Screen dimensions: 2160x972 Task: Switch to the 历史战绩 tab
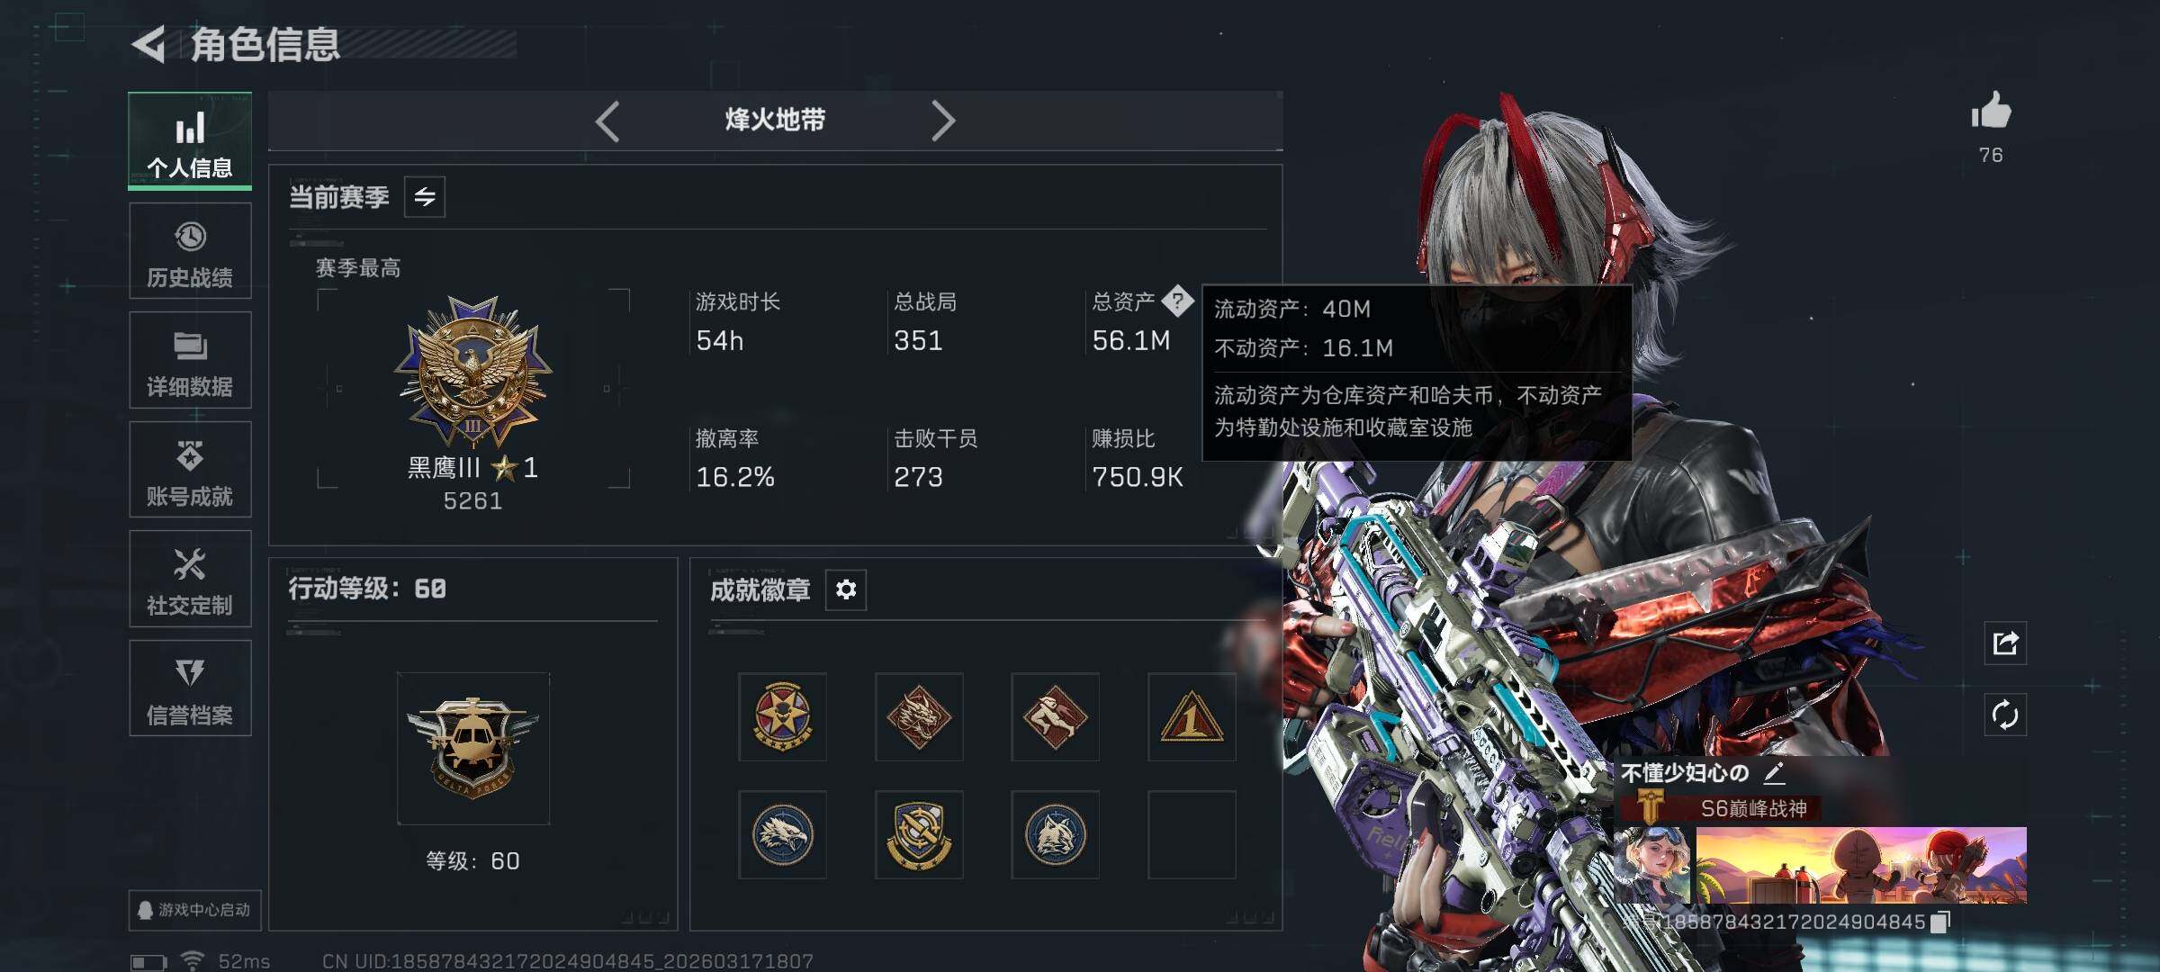click(190, 251)
